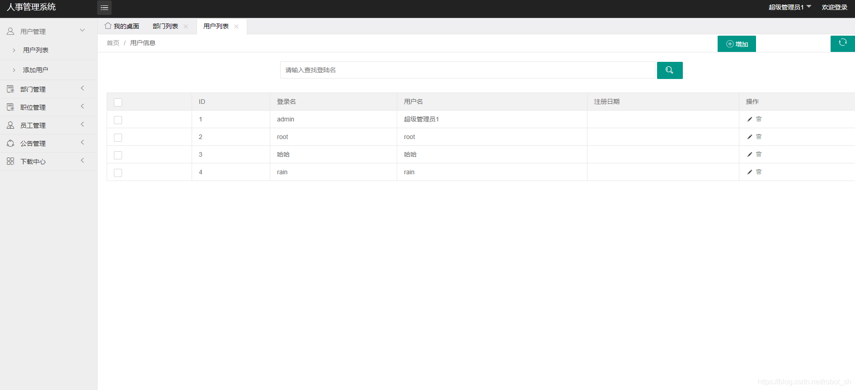Delete the 哈哈 user row
Image resolution: width=855 pixels, height=390 pixels.
[759, 154]
